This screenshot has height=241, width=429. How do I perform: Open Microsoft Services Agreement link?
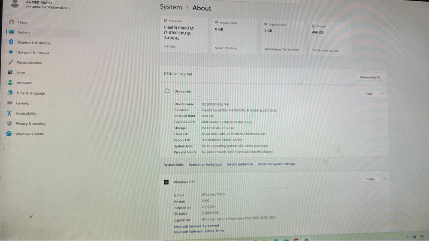(196, 226)
